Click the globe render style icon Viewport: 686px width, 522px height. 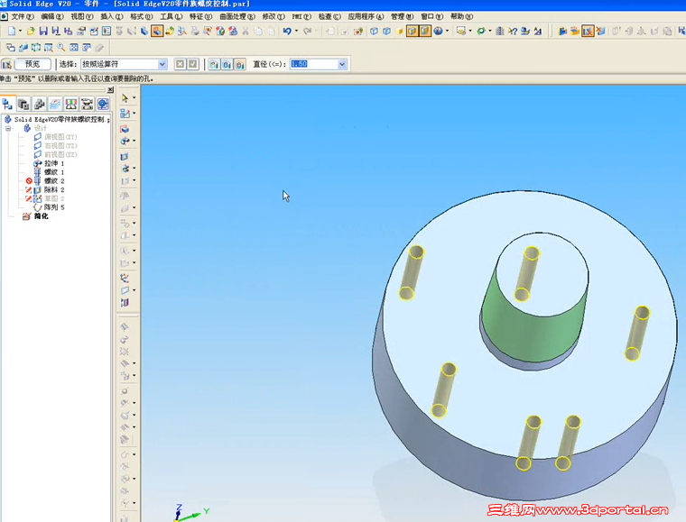point(438,31)
